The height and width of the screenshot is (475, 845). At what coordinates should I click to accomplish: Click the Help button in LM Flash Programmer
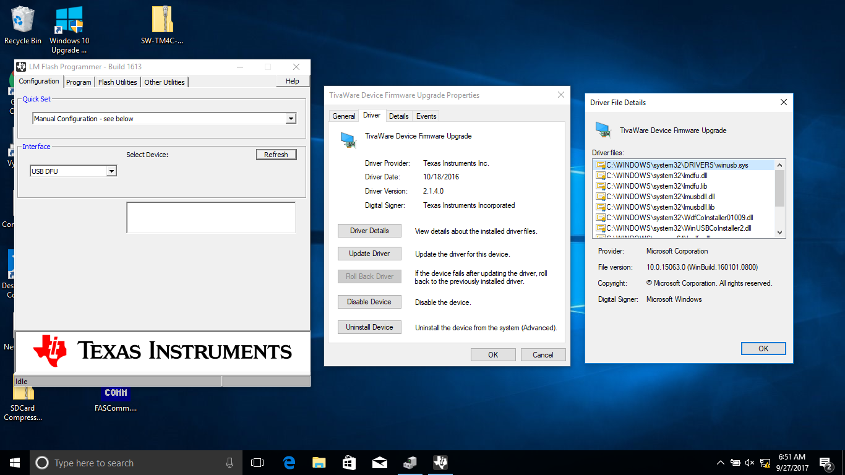click(293, 82)
